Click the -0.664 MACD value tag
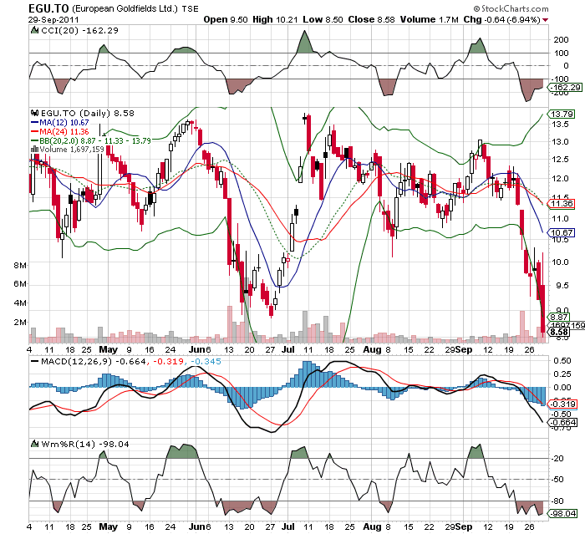585x534 pixels. point(562,422)
